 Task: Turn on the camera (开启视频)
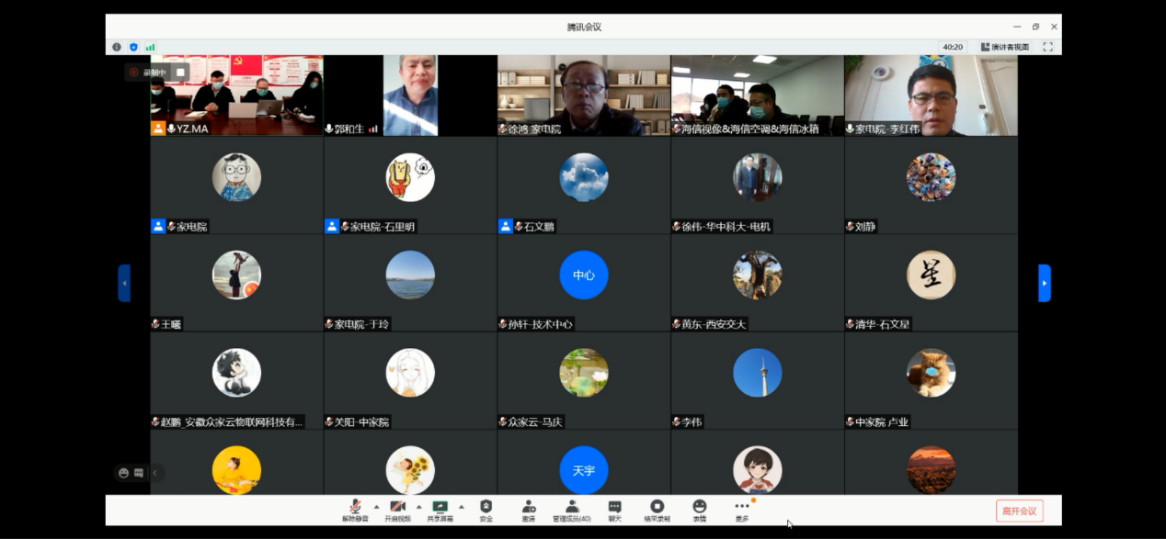398,510
